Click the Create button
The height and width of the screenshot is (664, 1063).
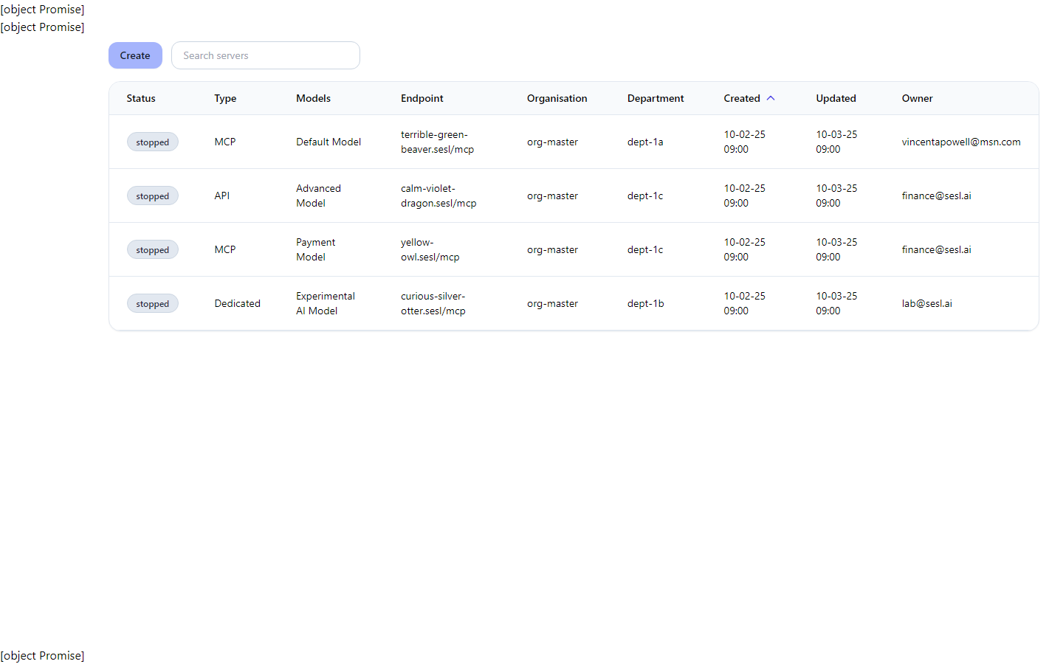pyautogui.click(x=134, y=55)
